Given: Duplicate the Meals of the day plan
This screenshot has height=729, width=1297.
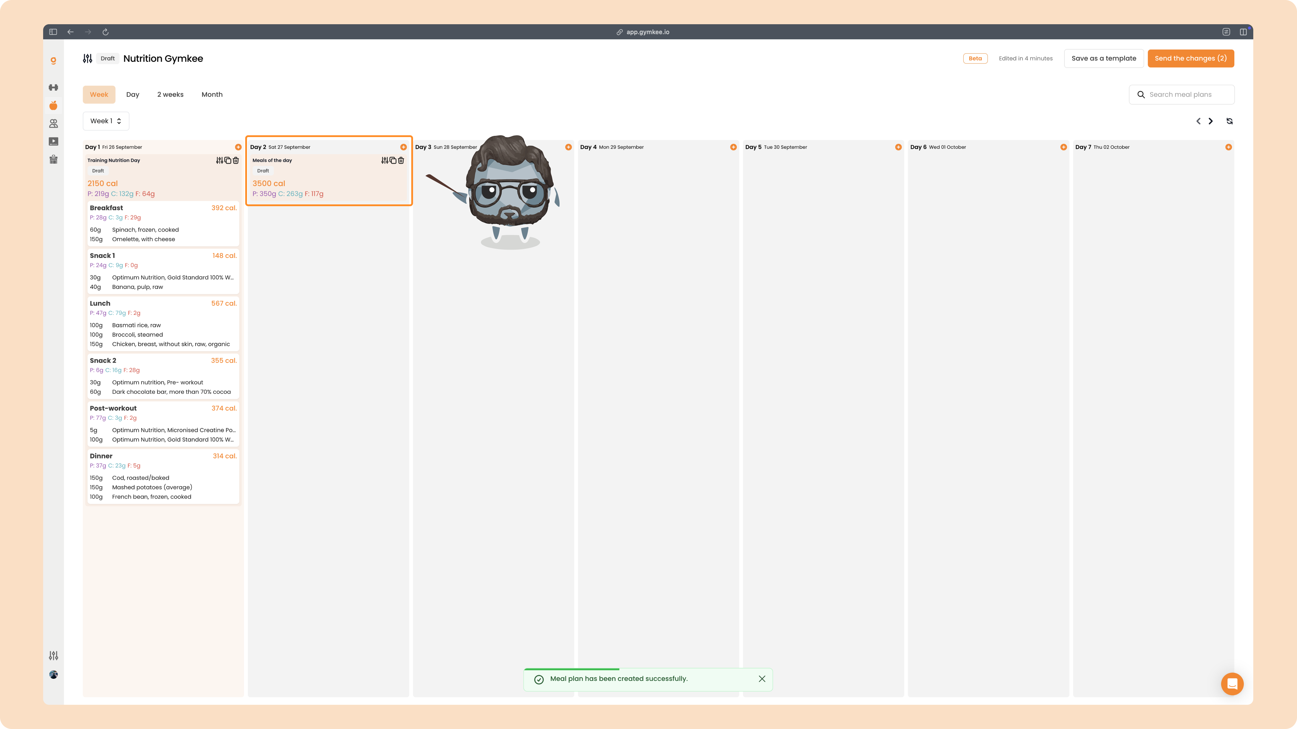Looking at the screenshot, I should click(x=393, y=160).
